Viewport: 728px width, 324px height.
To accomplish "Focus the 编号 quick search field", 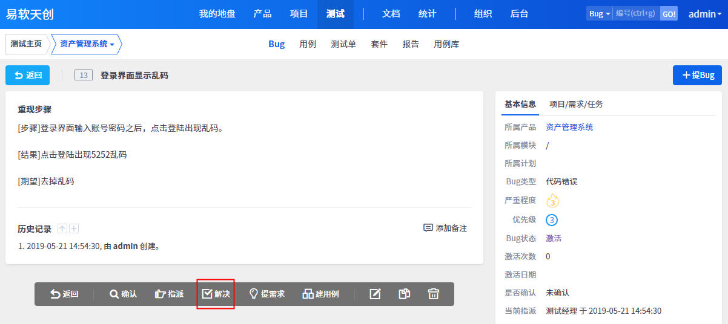I will (x=635, y=14).
